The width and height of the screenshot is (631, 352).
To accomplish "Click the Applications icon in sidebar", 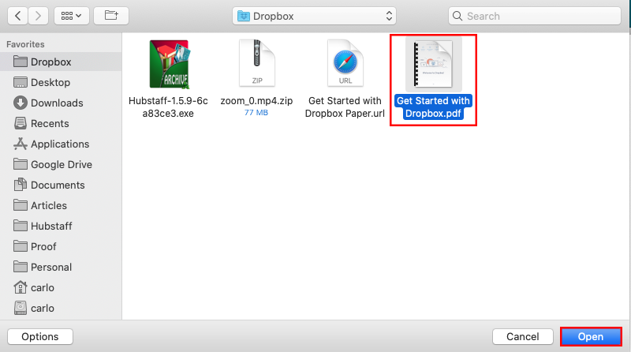I will 21,144.
